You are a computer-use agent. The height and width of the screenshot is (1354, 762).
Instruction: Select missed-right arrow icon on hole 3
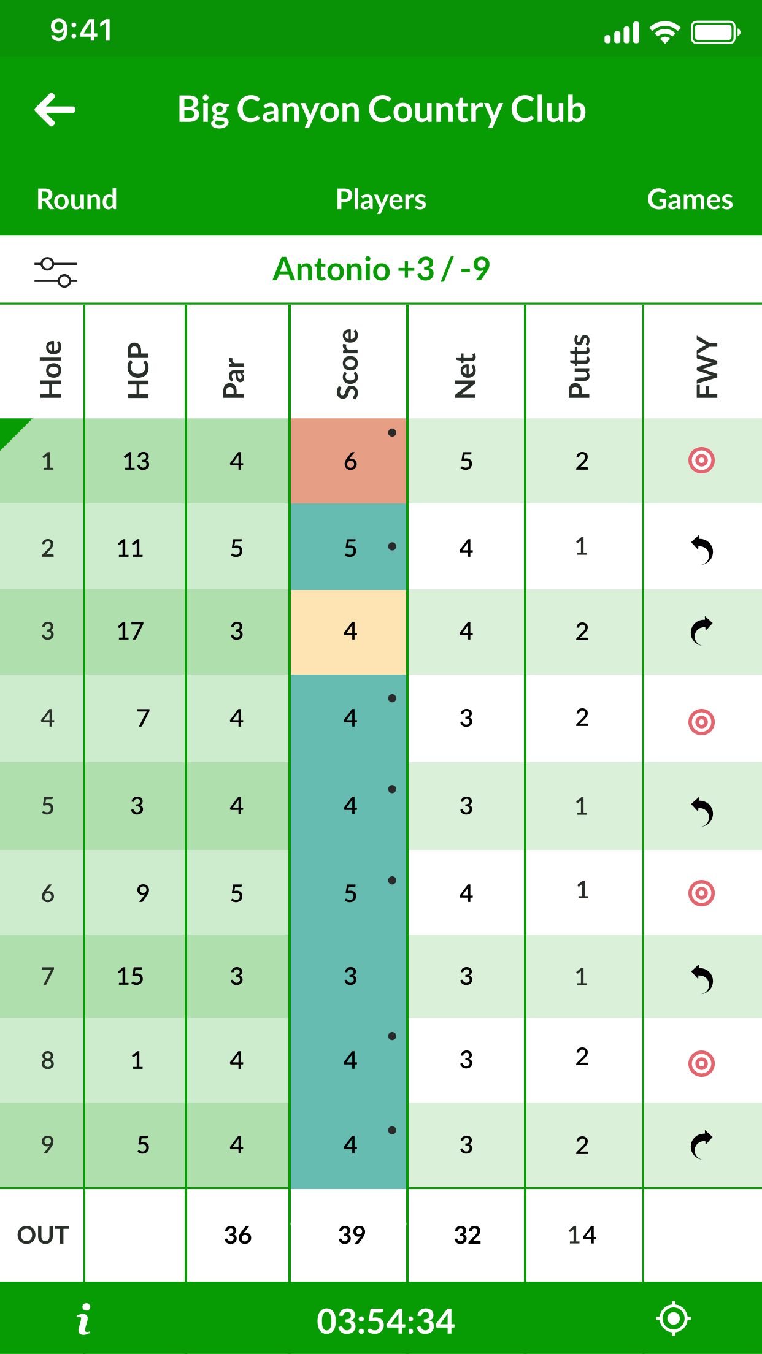(x=702, y=631)
